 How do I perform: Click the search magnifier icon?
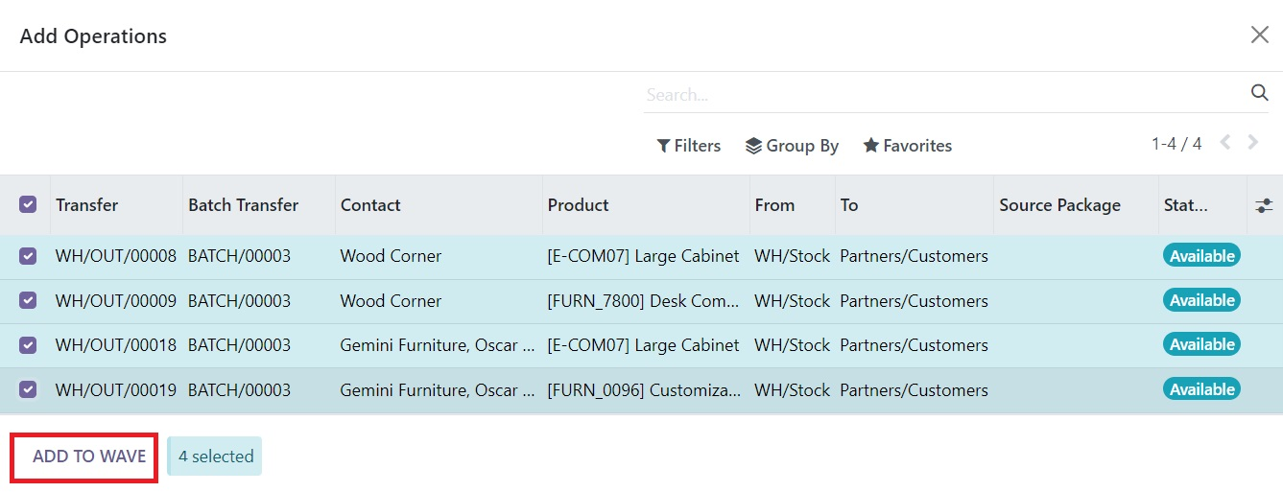point(1259,93)
